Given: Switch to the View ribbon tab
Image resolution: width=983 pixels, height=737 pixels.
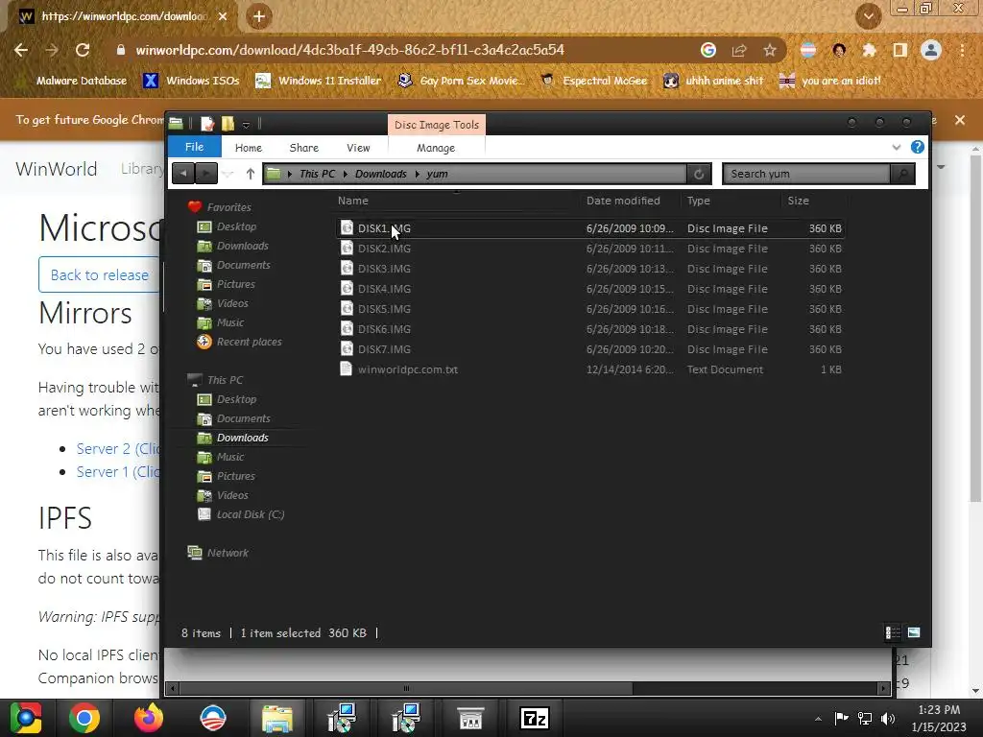Looking at the screenshot, I should pos(358,148).
